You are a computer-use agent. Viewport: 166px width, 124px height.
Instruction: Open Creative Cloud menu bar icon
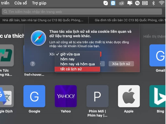[x=121, y=3]
